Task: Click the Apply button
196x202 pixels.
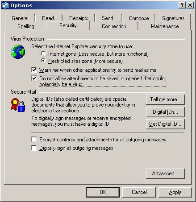Action: 175,192
